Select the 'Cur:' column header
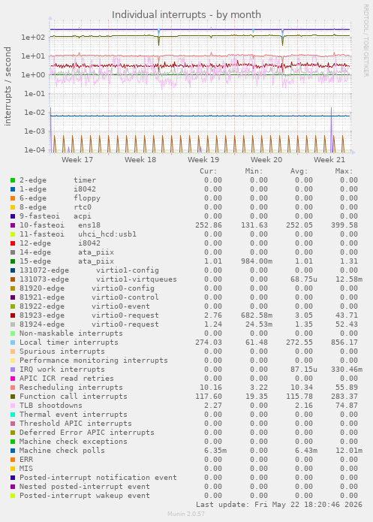The width and height of the screenshot is (373, 522). click(x=209, y=171)
